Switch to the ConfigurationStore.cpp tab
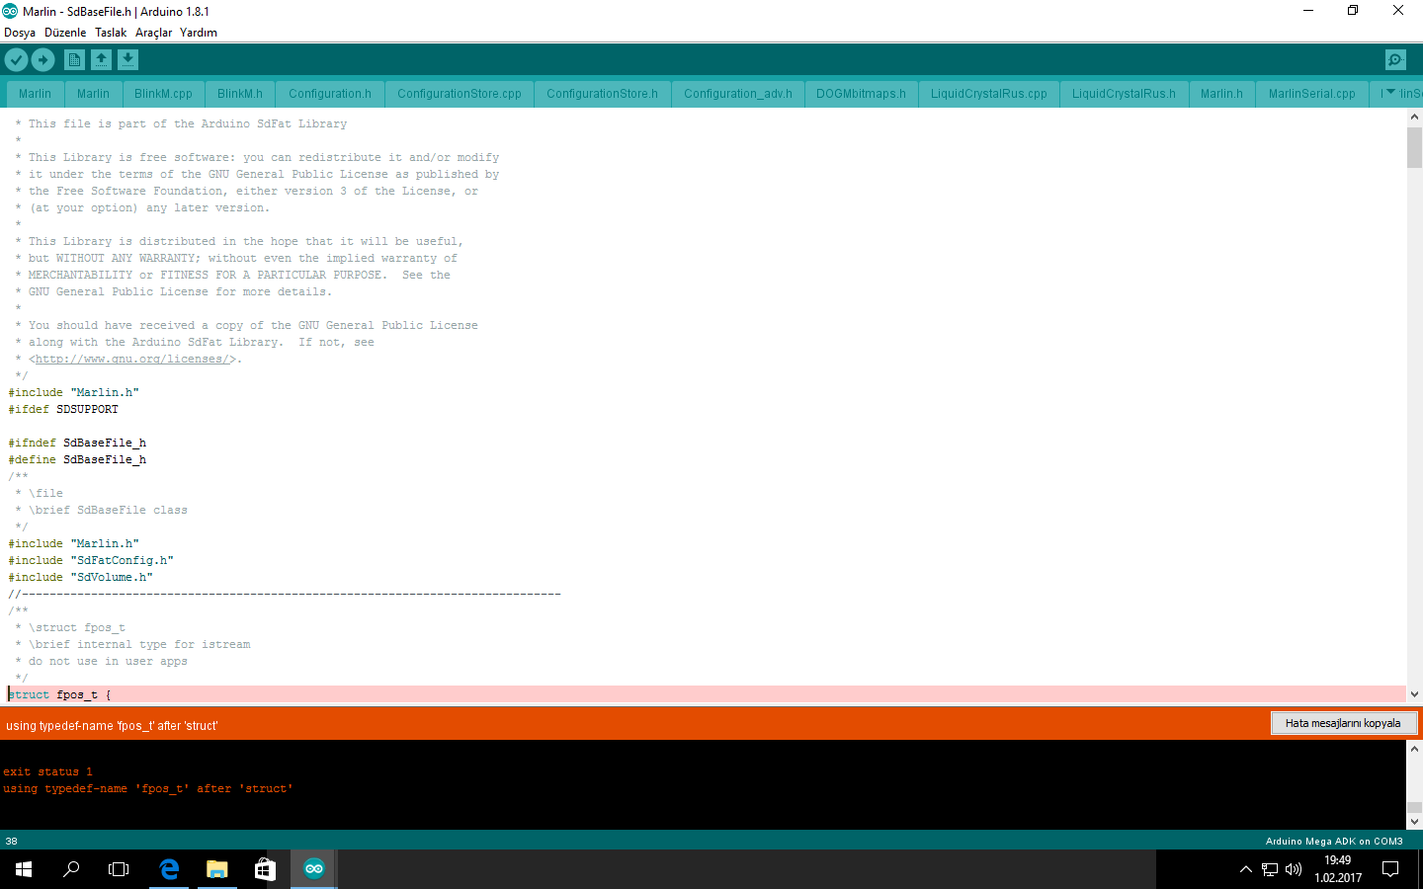Viewport: 1423px width, 889px height. (460, 94)
